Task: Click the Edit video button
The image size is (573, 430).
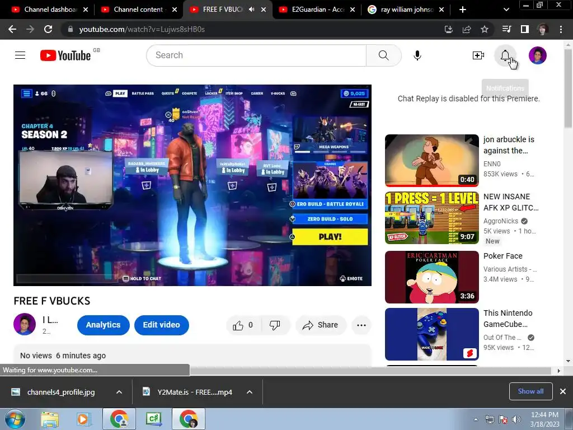Action: [x=162, y=325]
